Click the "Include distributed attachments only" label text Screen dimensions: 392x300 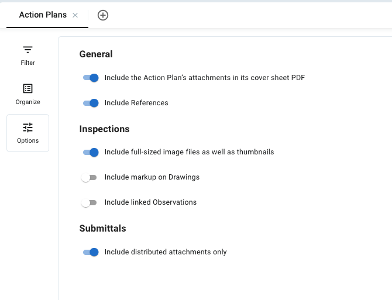click(x=166, y=252)
